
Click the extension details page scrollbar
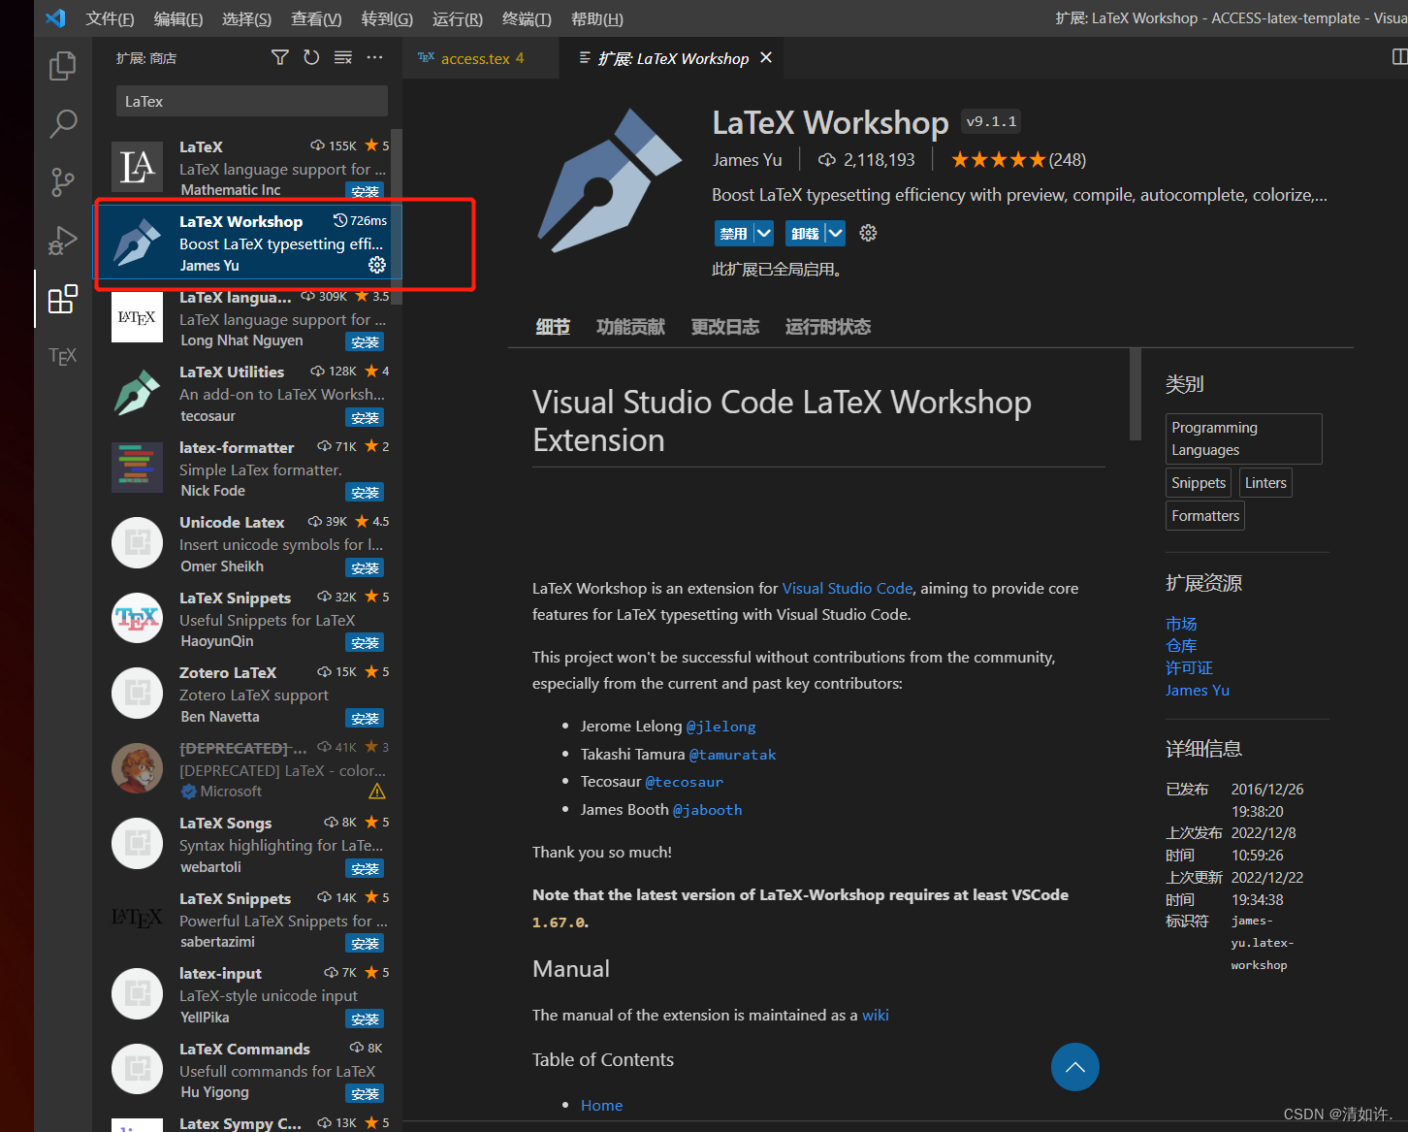(1136, 396)
